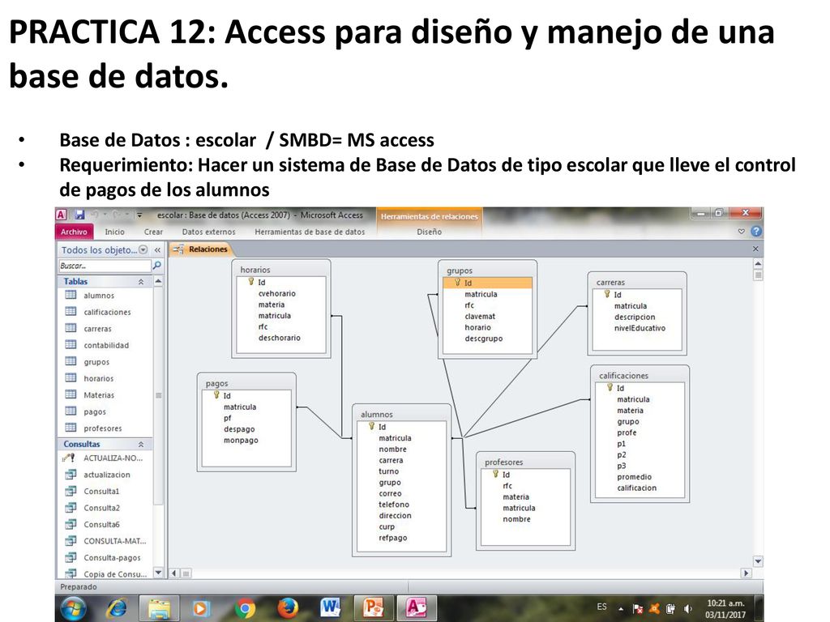Save the database with the floppy icon

click(x=79, y=215)
